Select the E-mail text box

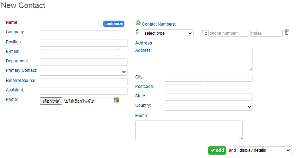pyautogui.click(x=79, y=53)
